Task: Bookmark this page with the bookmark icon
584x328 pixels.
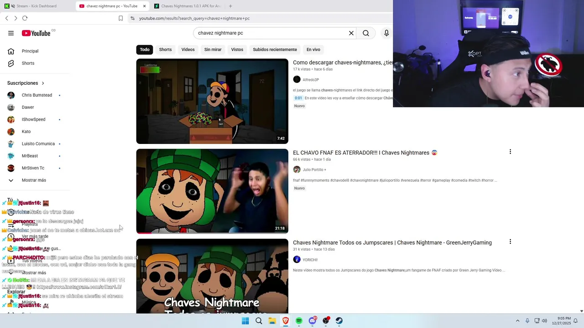Action: pyautogui.click(x=120, y=18)
